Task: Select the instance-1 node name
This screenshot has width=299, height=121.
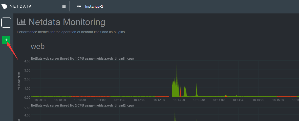Action: (94, 6)
